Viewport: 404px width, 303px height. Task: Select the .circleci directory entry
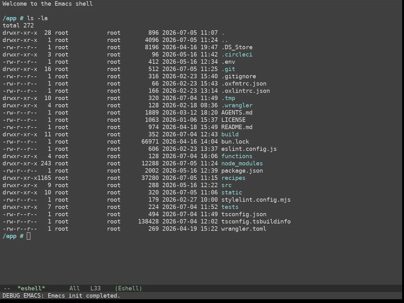tap(237, 55)
